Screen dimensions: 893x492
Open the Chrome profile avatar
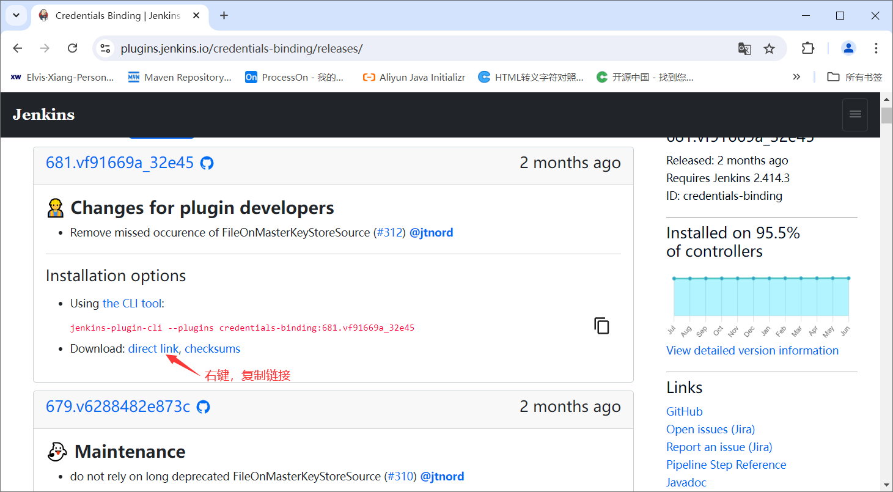848,48
